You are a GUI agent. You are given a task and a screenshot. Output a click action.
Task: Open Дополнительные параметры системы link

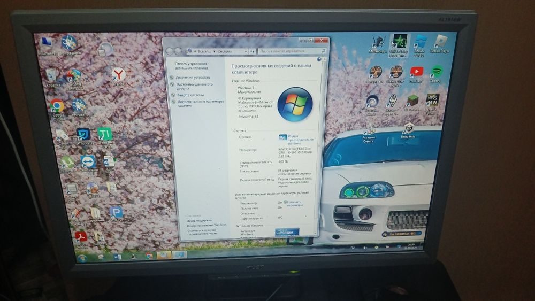pyautogui.click(x=201, y=104)
